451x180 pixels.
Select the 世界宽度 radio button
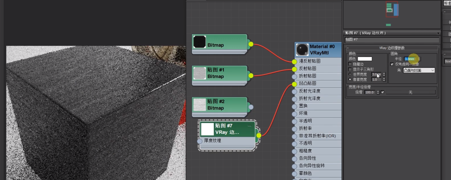click(x=350, y=74)
